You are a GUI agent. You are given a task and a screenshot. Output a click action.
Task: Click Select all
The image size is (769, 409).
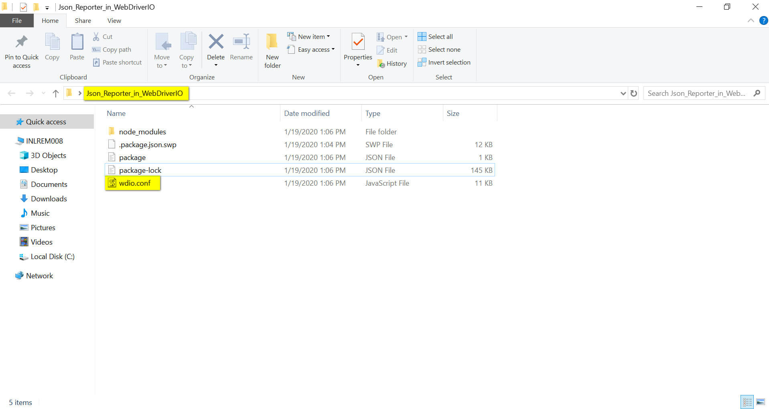(x=435, y=36)
